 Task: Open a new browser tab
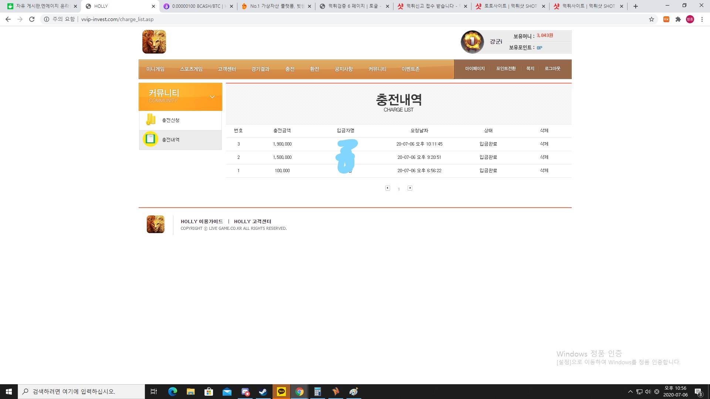(x=636, y=6)
